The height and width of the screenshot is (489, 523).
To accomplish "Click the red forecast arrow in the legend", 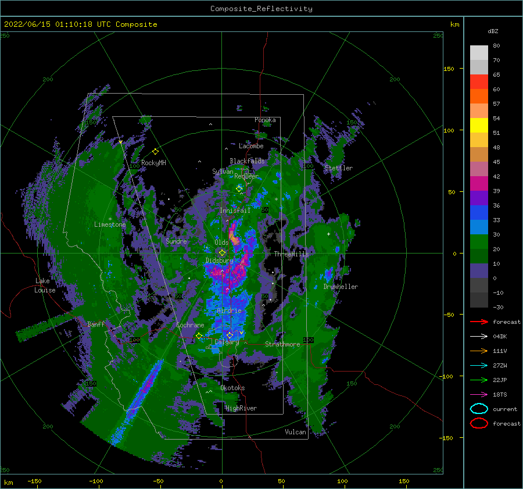I will tap(479, 322).
